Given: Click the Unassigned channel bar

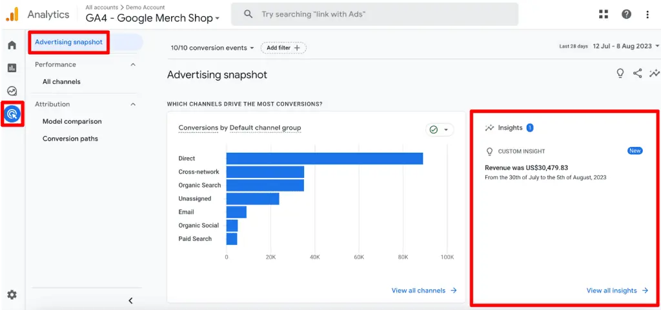Looking at the screenshot, I should tap(252, 199).
